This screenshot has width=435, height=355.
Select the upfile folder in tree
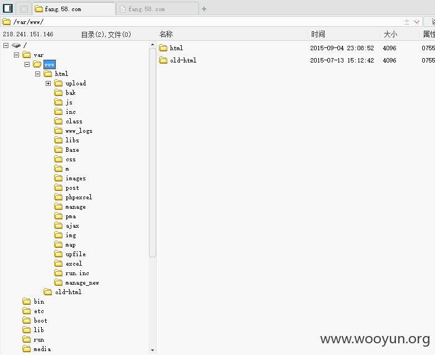75,254
